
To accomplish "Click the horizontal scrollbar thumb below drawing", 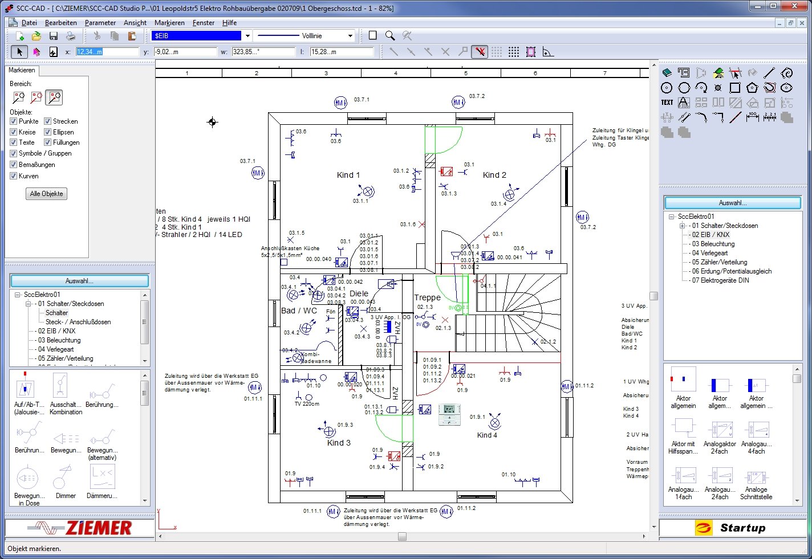I will [x=402, y=536].
